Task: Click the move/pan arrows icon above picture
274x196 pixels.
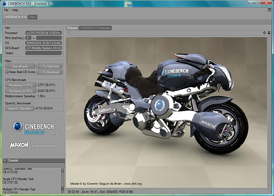Action: pyautogui.click(x=264, y=33)
